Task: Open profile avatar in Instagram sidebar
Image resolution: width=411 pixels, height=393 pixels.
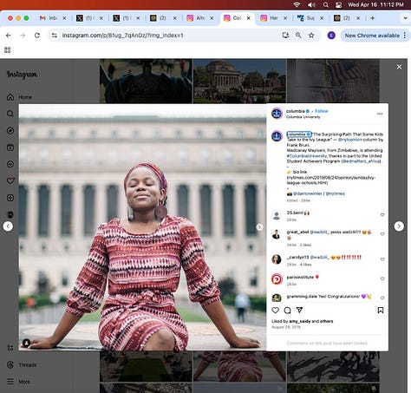Action: pos(10,214)
